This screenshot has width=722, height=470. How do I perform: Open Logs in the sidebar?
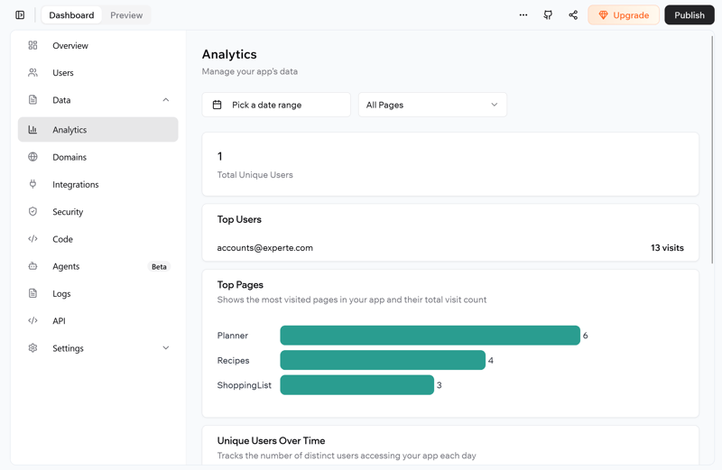tap(61, 294)
